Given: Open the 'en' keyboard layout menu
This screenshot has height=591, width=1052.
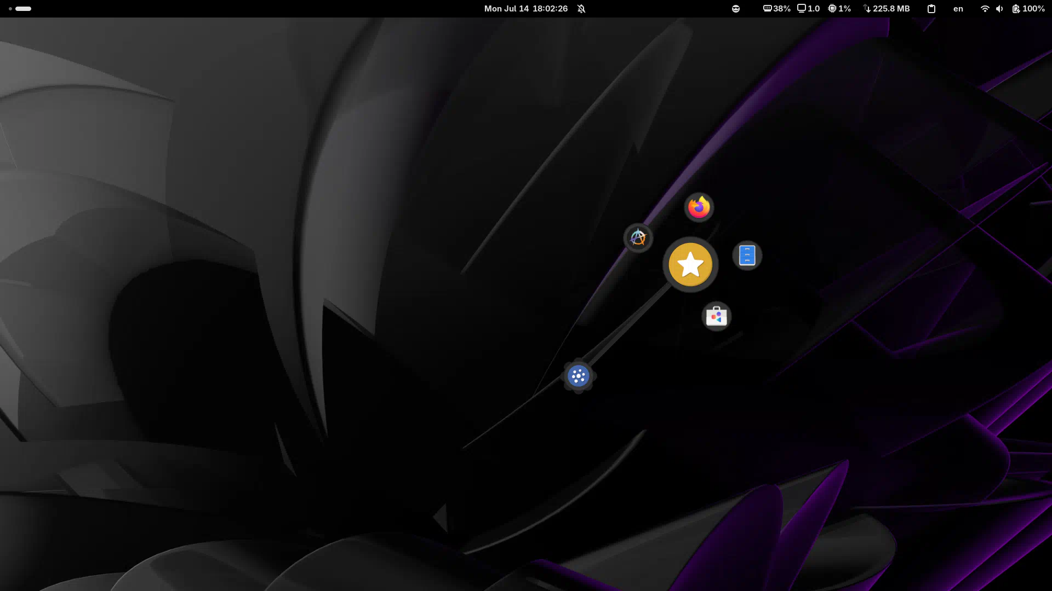Looking at the screenshot, I should [958, 9].
